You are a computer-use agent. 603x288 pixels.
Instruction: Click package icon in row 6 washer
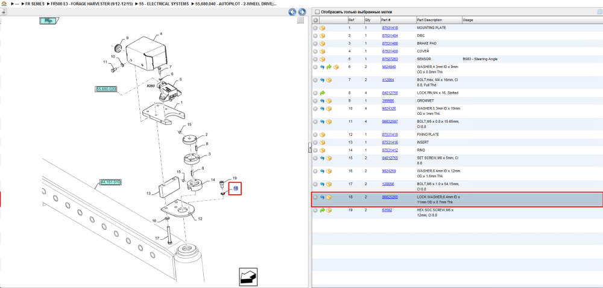coord(336,67)
